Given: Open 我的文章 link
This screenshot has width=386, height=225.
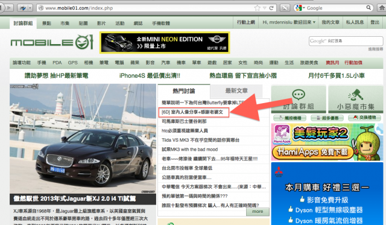Looking at the screenshot, I should [331, 22].
